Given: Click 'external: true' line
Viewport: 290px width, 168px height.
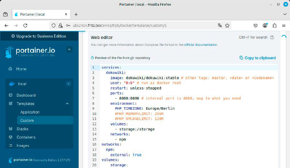Looking at the screenshot, I should (126, 155).
